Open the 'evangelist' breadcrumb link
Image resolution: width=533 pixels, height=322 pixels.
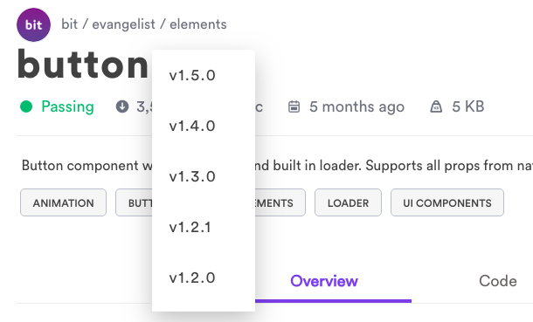[x=124, y=24]
